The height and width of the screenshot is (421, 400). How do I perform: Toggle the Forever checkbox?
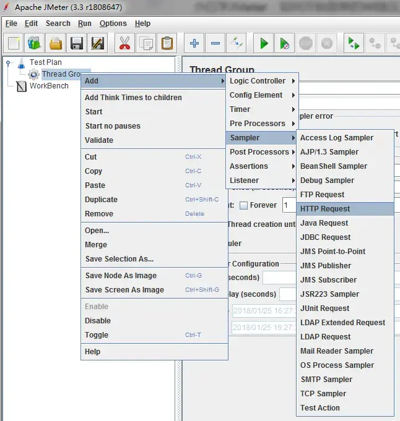tap(243, 205)
